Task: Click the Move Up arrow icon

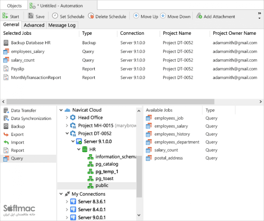Action: tap(136, 16)
